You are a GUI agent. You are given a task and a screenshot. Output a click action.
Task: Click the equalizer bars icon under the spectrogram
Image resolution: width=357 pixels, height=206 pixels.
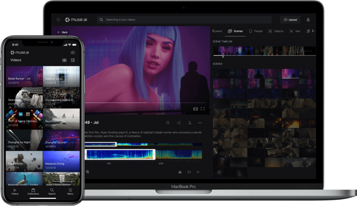180,172
